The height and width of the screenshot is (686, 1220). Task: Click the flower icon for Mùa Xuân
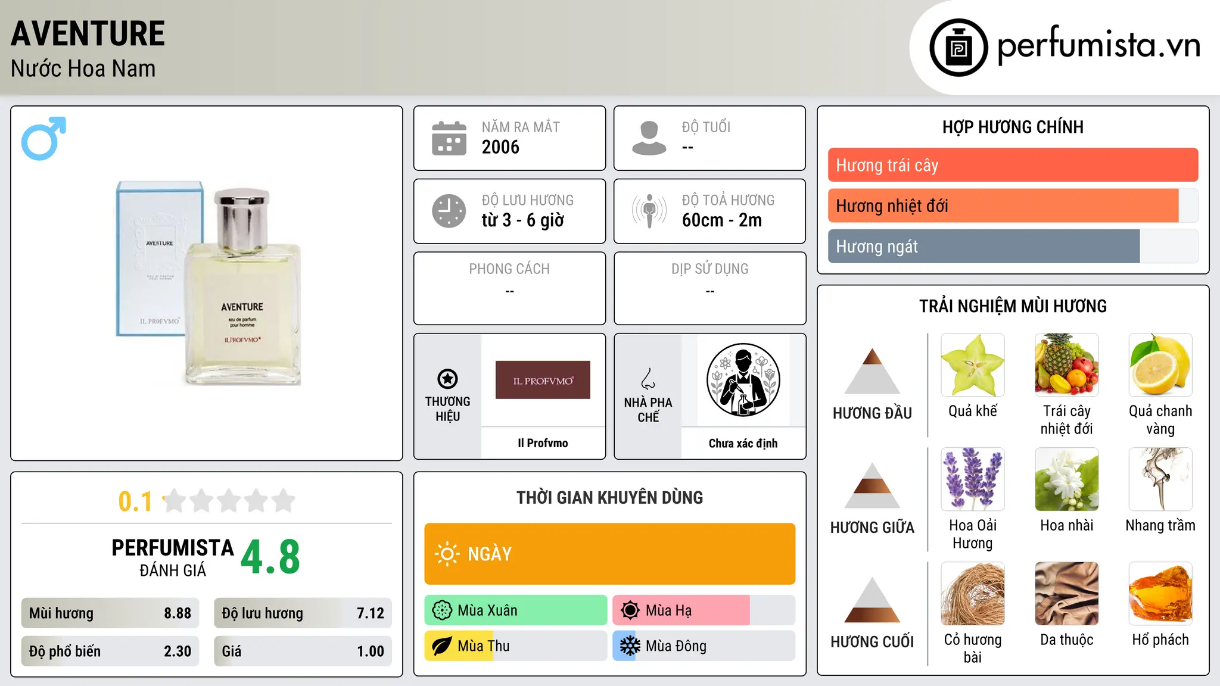442,610
